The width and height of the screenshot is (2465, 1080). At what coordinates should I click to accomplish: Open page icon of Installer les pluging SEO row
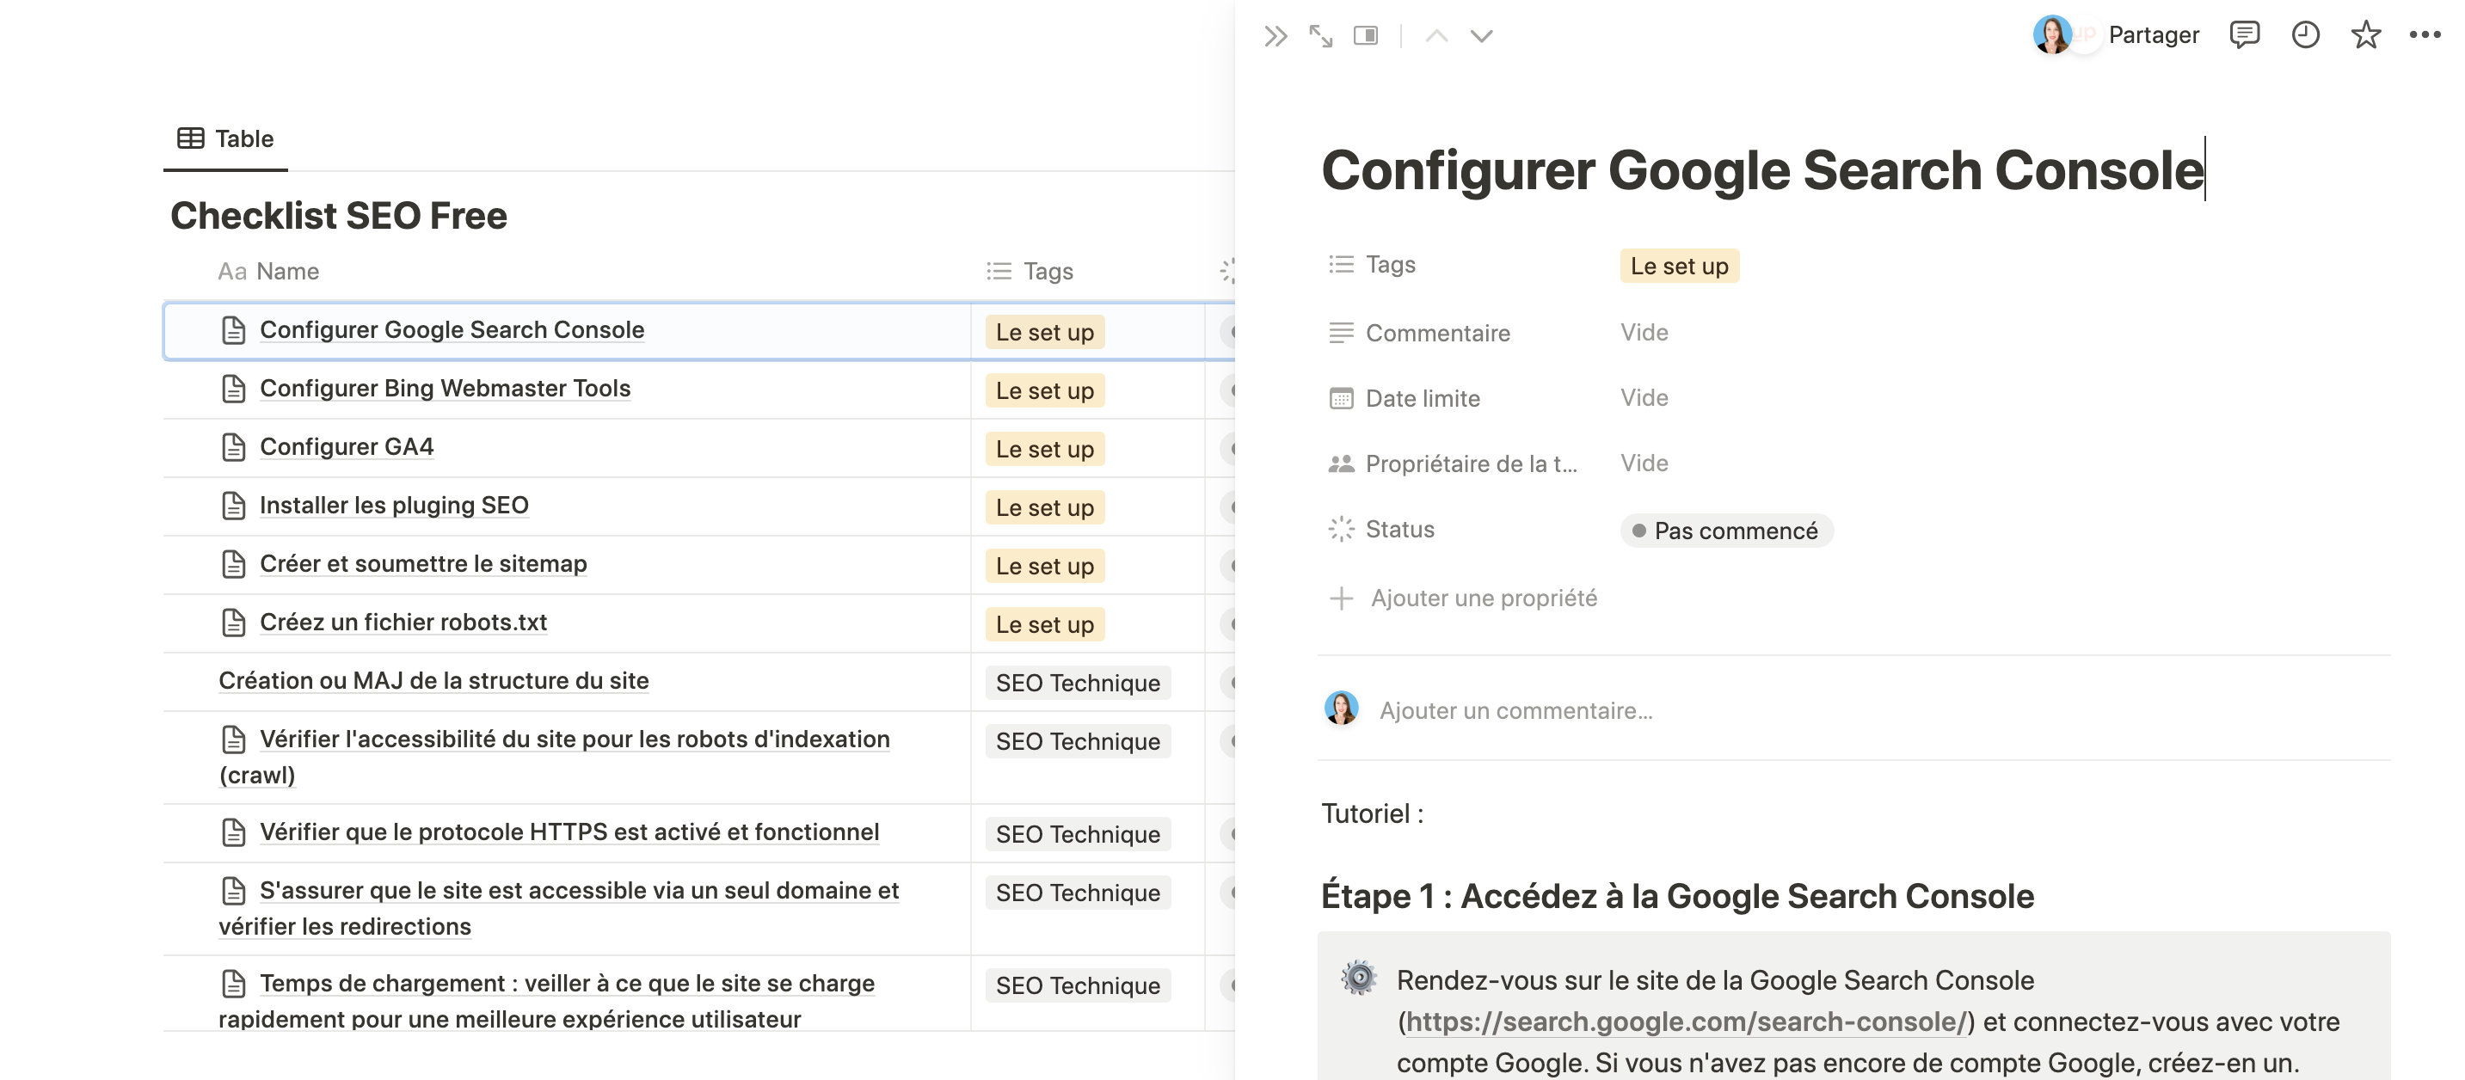[x=233, y=505]
